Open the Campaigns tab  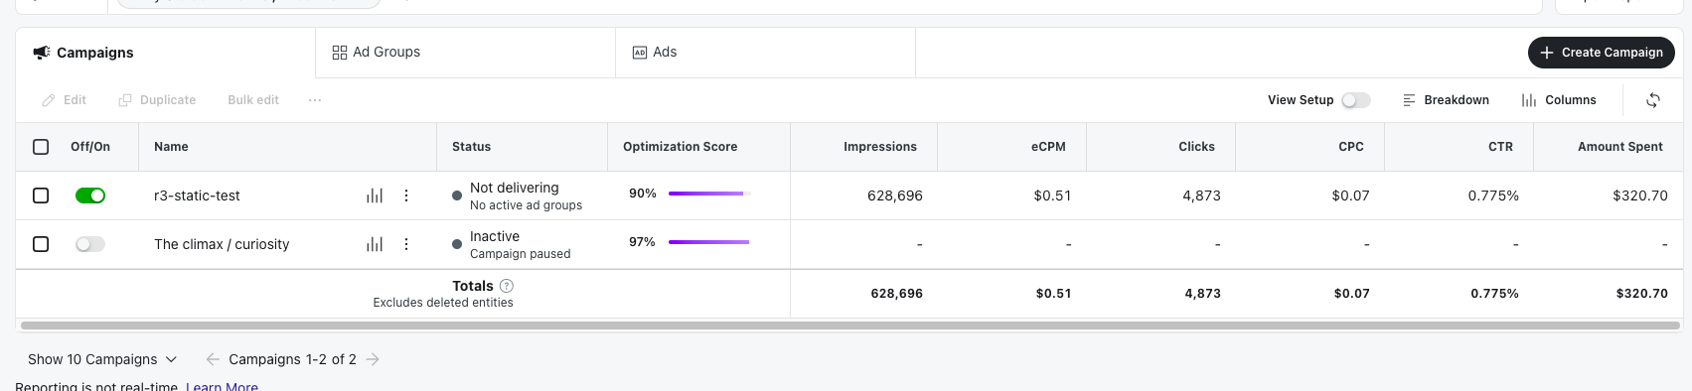165,53
